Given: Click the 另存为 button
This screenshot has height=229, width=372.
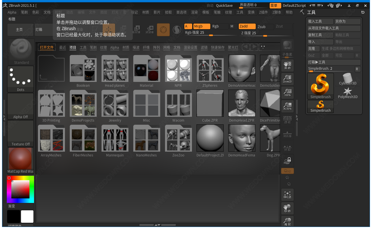Looking at the screenshot, I should click(x=348, y=21).
